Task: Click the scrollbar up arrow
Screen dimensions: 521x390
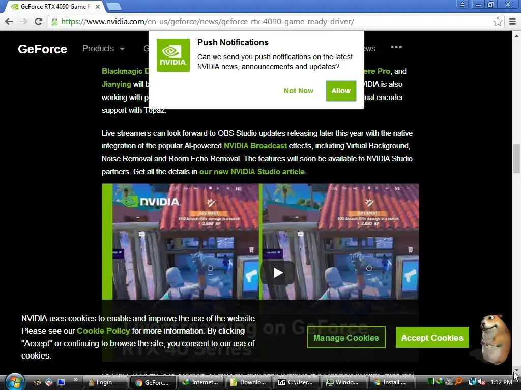Action: pos(516,35)
